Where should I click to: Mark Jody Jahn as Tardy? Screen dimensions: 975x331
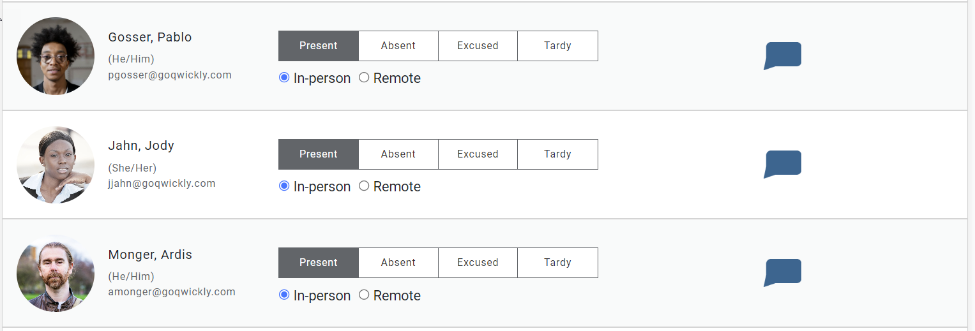pyautogui.click(x=557, y=154)
